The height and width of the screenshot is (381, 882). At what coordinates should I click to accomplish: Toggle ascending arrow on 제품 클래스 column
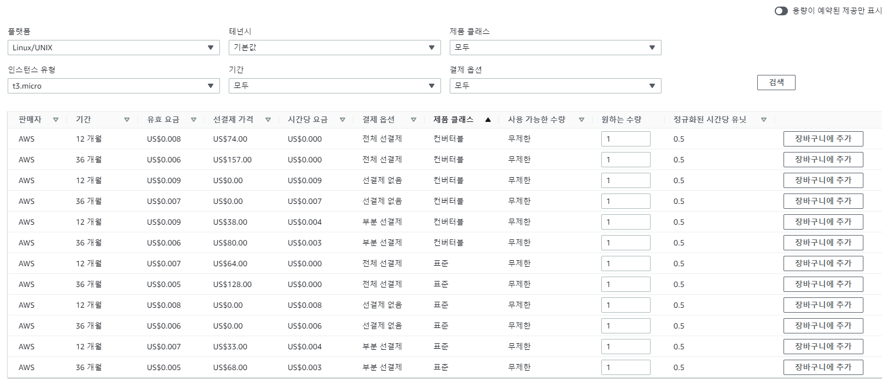click(x=488, y=120)
